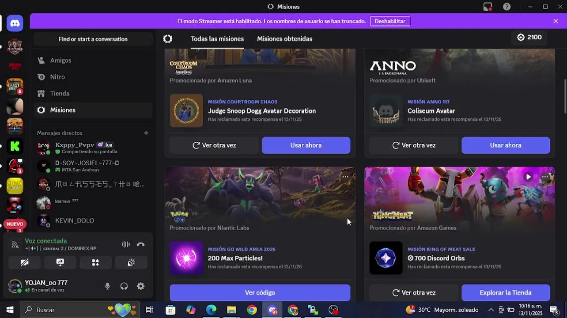The image size is (567, 318).
Task: Open Nitro in the sidebar
Action: point(93,77)
